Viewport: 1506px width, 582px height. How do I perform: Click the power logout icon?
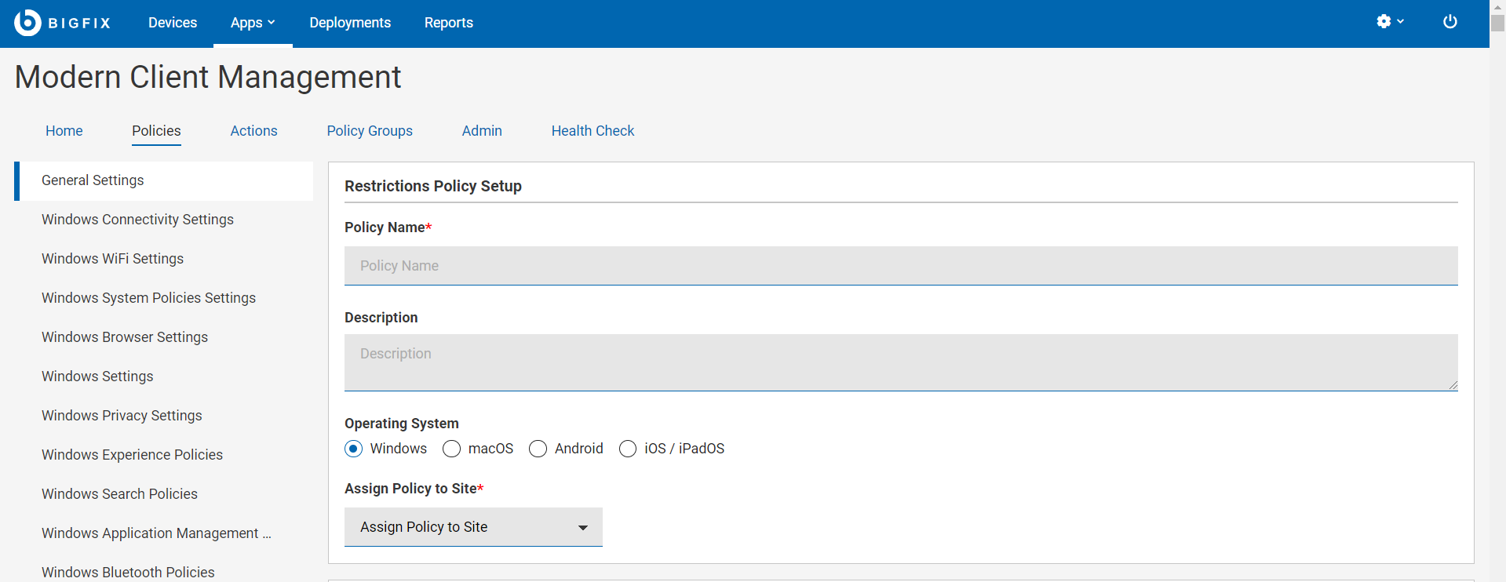point(1449,22)
